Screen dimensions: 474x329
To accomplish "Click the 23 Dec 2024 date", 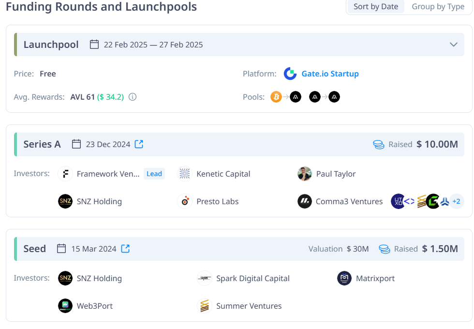I will click(x=108, y=144).
